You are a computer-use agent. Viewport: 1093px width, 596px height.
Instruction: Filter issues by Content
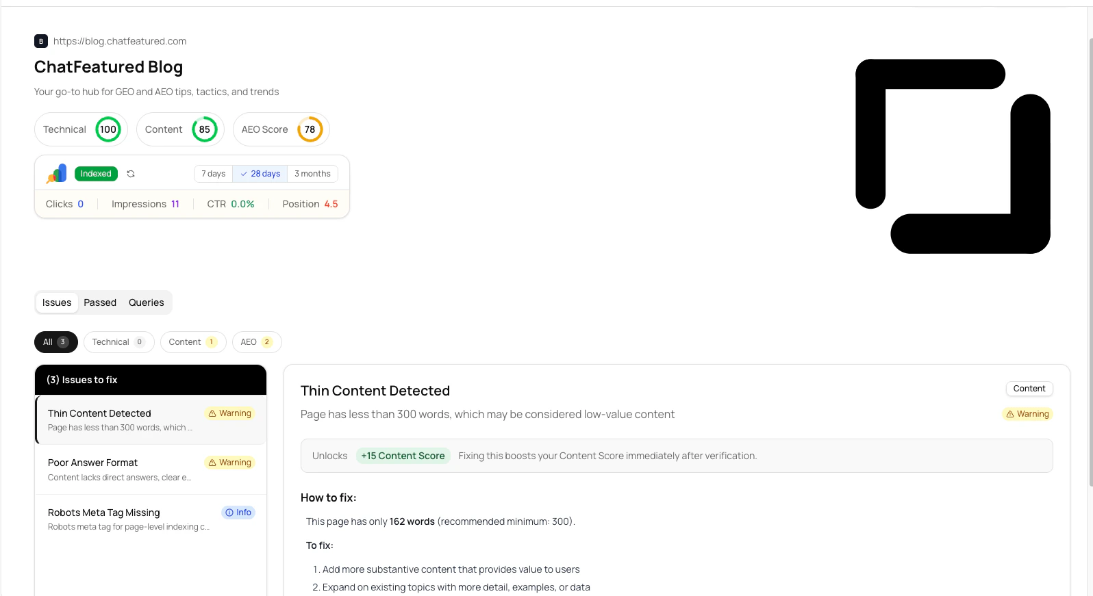pos(193,342)
